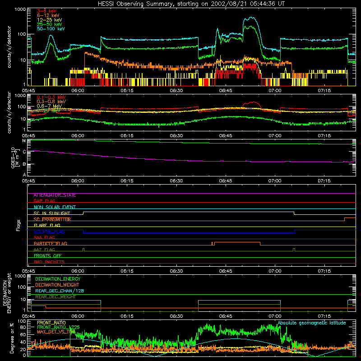Screen dimensions: 361x361
Task: Click the SC_TRANSMITTER flag label
Action: 52,219
